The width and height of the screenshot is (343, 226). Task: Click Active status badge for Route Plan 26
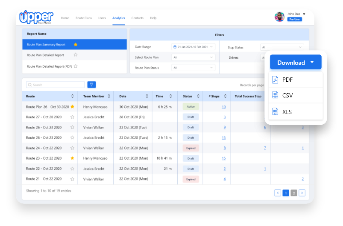tap(191, 106)
